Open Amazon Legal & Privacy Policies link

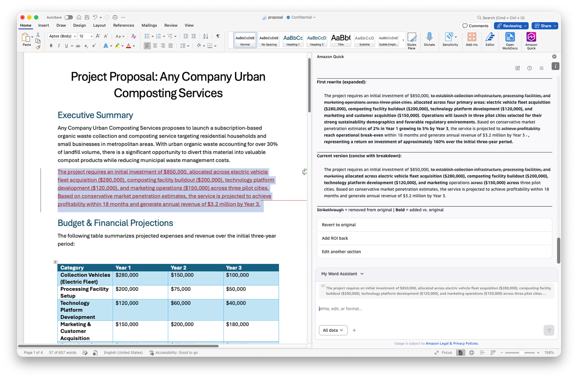452,343
